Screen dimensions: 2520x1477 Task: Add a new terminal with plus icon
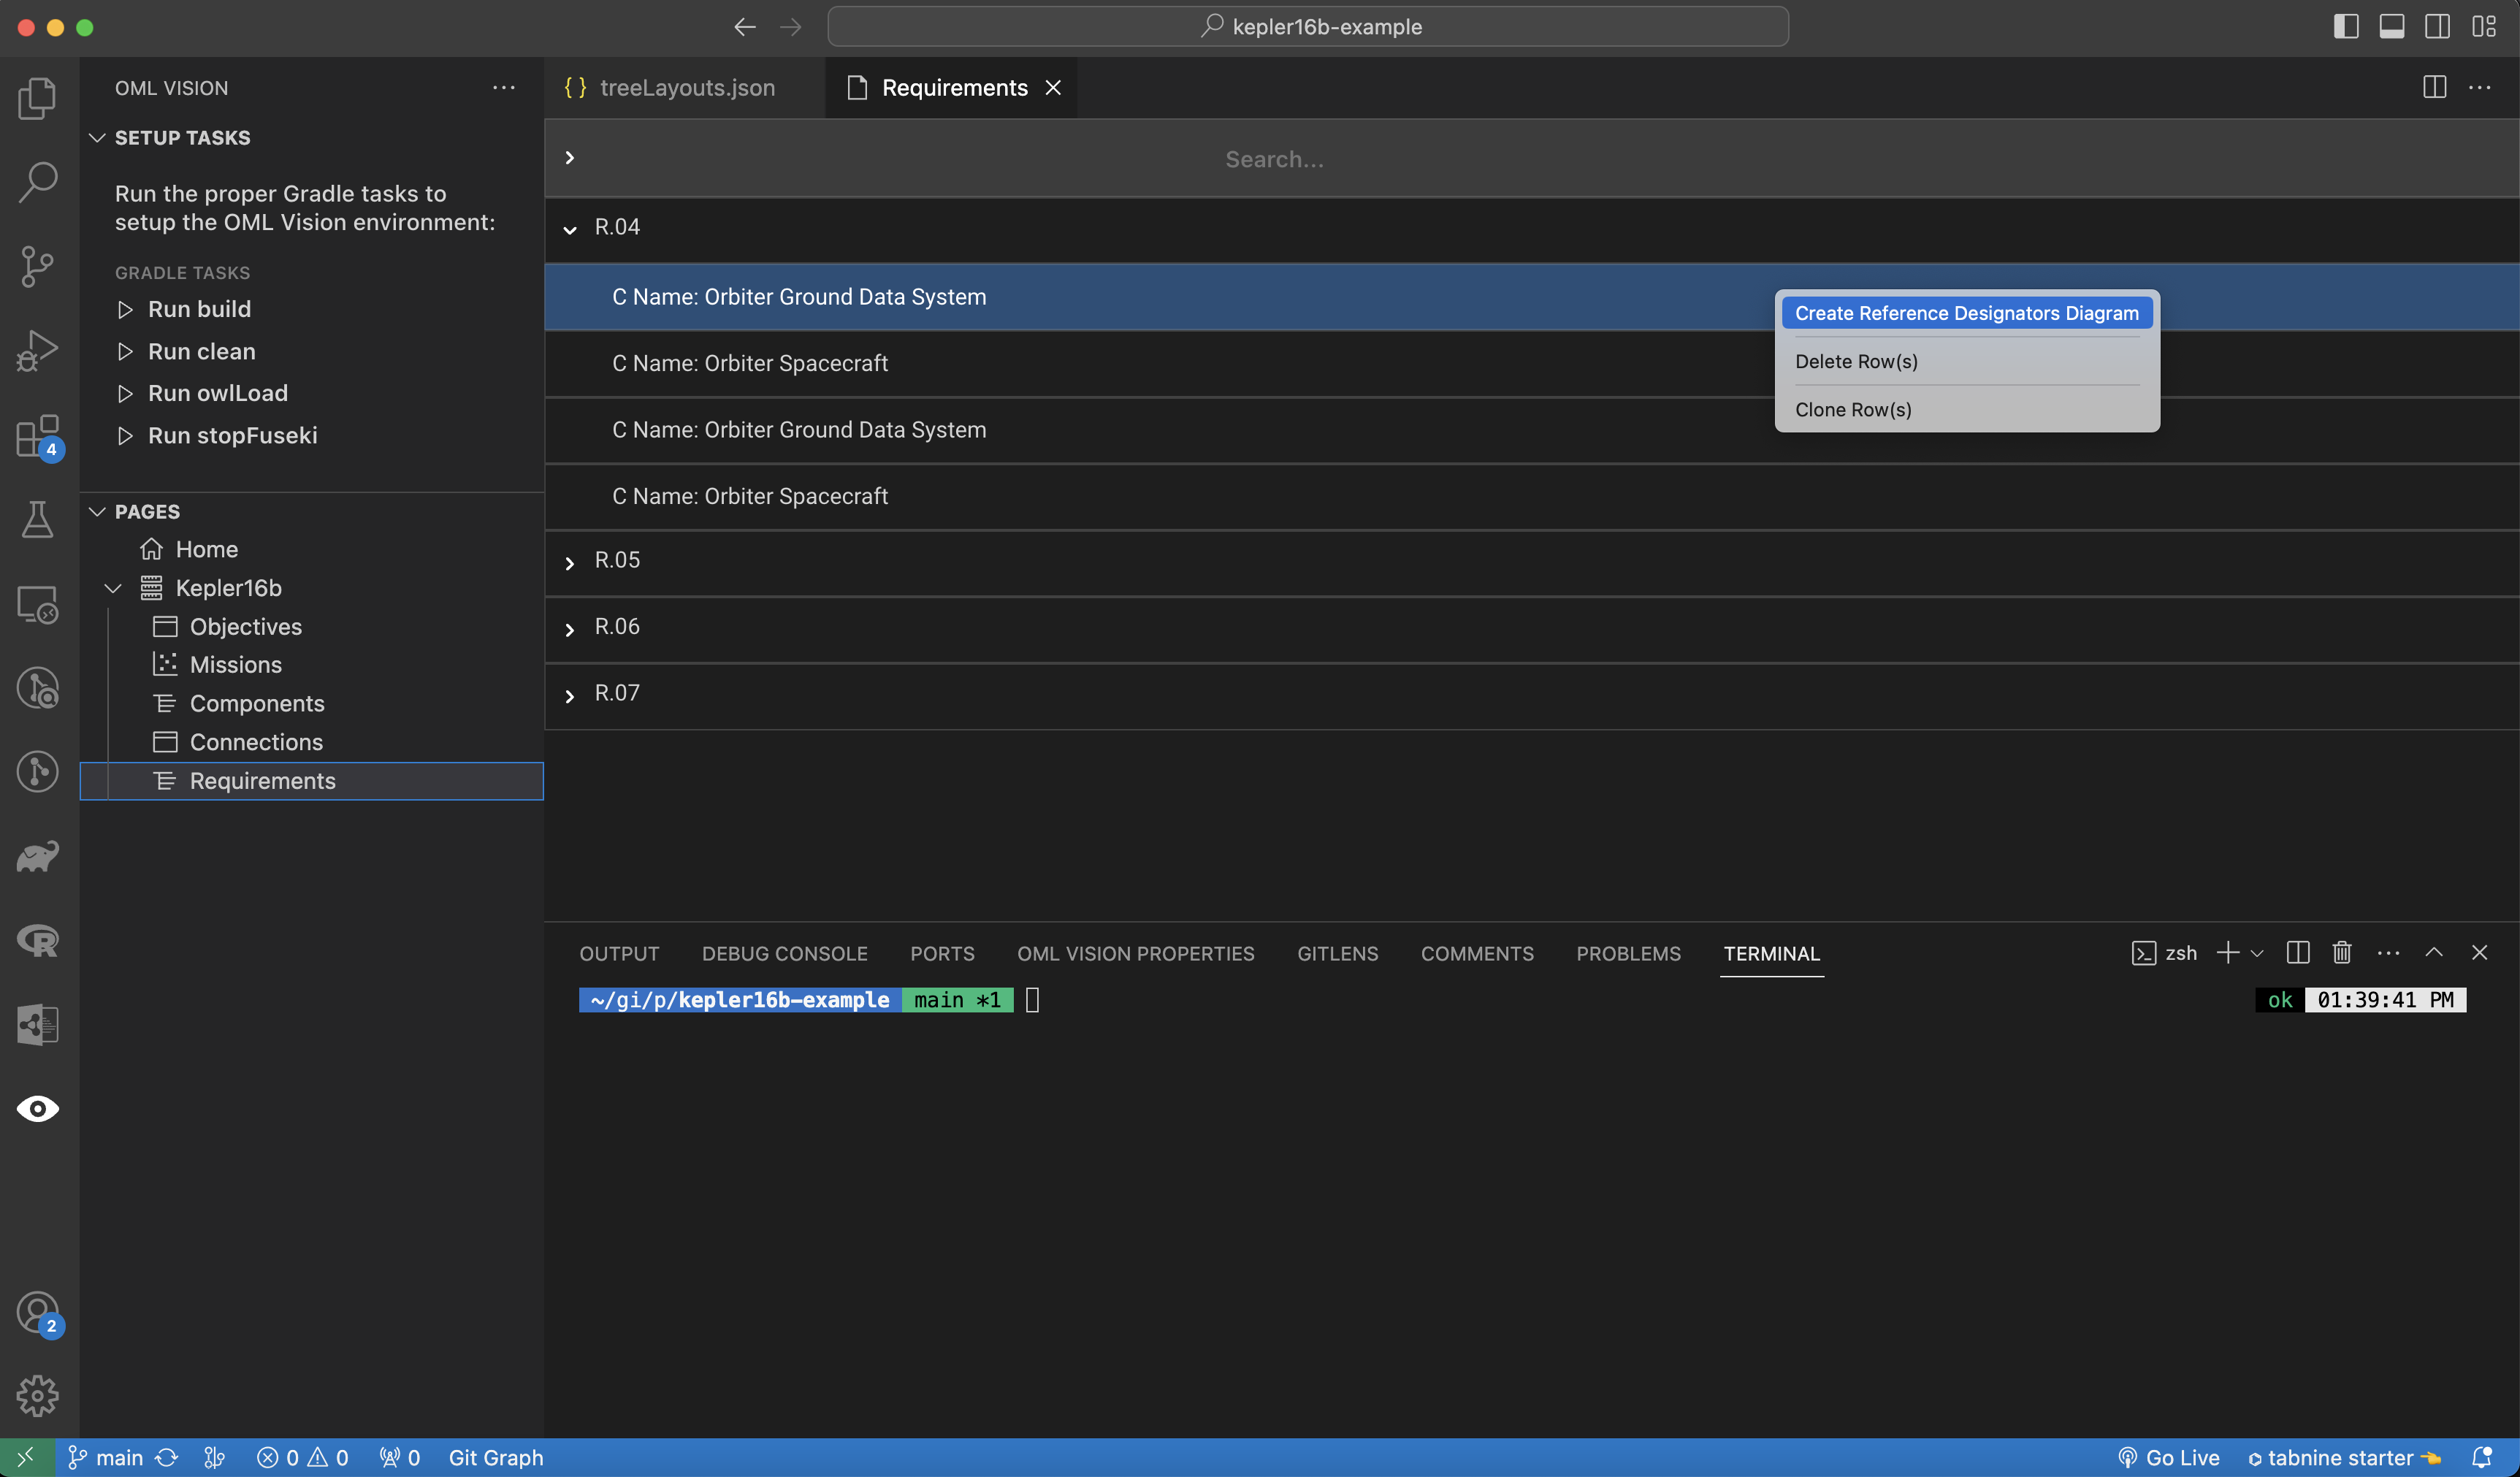(2228, 953)
